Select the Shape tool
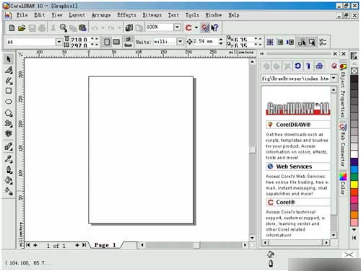 pos(9,70)
